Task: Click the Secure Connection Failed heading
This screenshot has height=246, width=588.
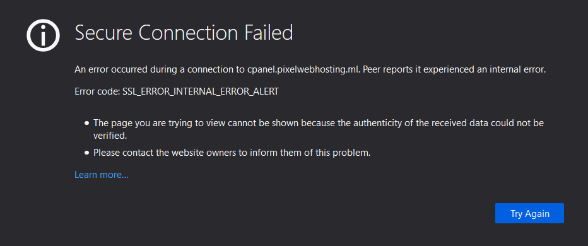Action: coord(184,33)
